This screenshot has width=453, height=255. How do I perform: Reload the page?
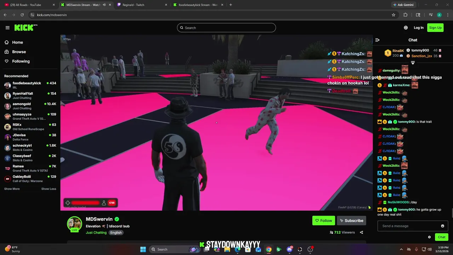[x=22, y=15]
